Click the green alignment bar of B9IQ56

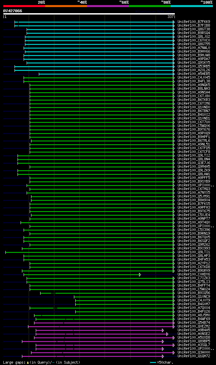point(107,293)
